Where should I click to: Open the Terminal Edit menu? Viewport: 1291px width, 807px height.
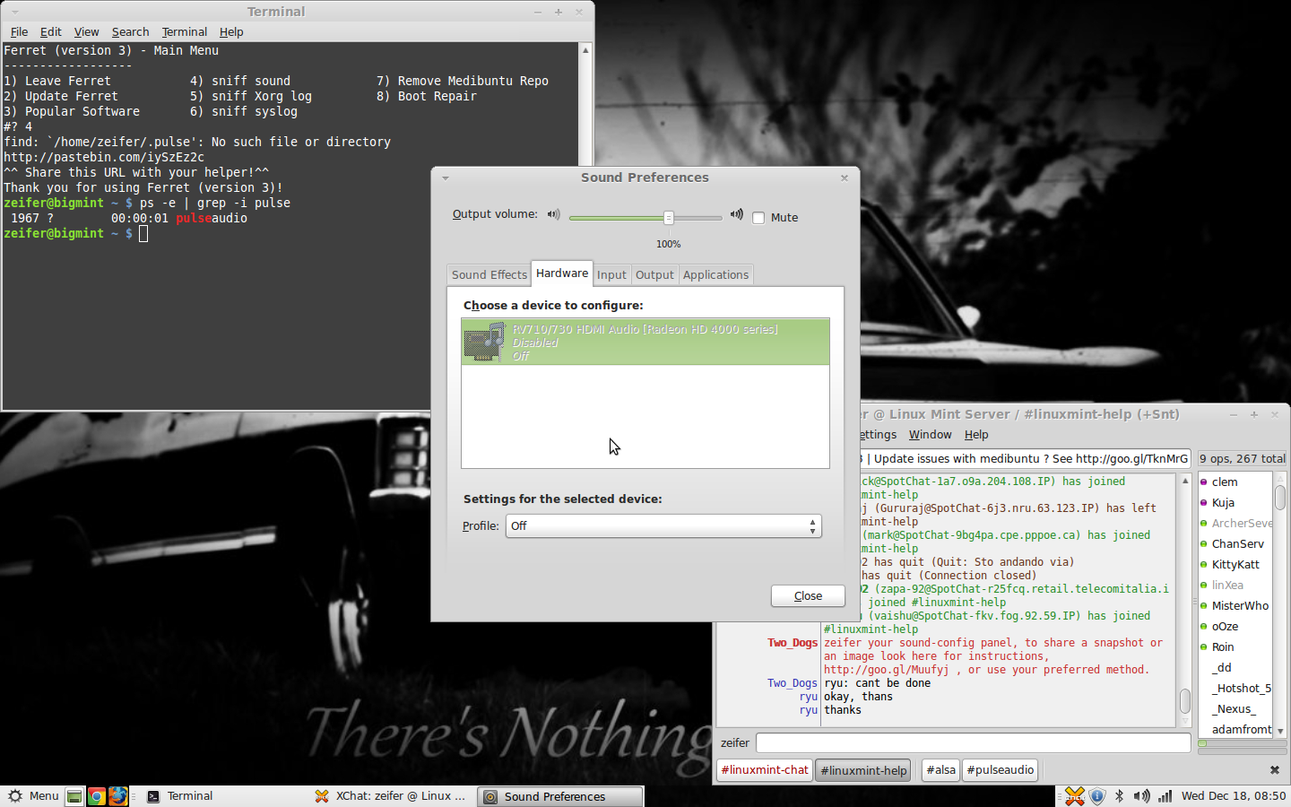tap(50, 31)
